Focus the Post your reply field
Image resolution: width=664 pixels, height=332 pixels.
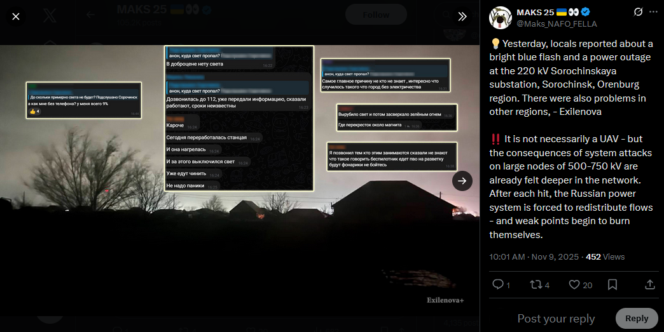[556, 319]
